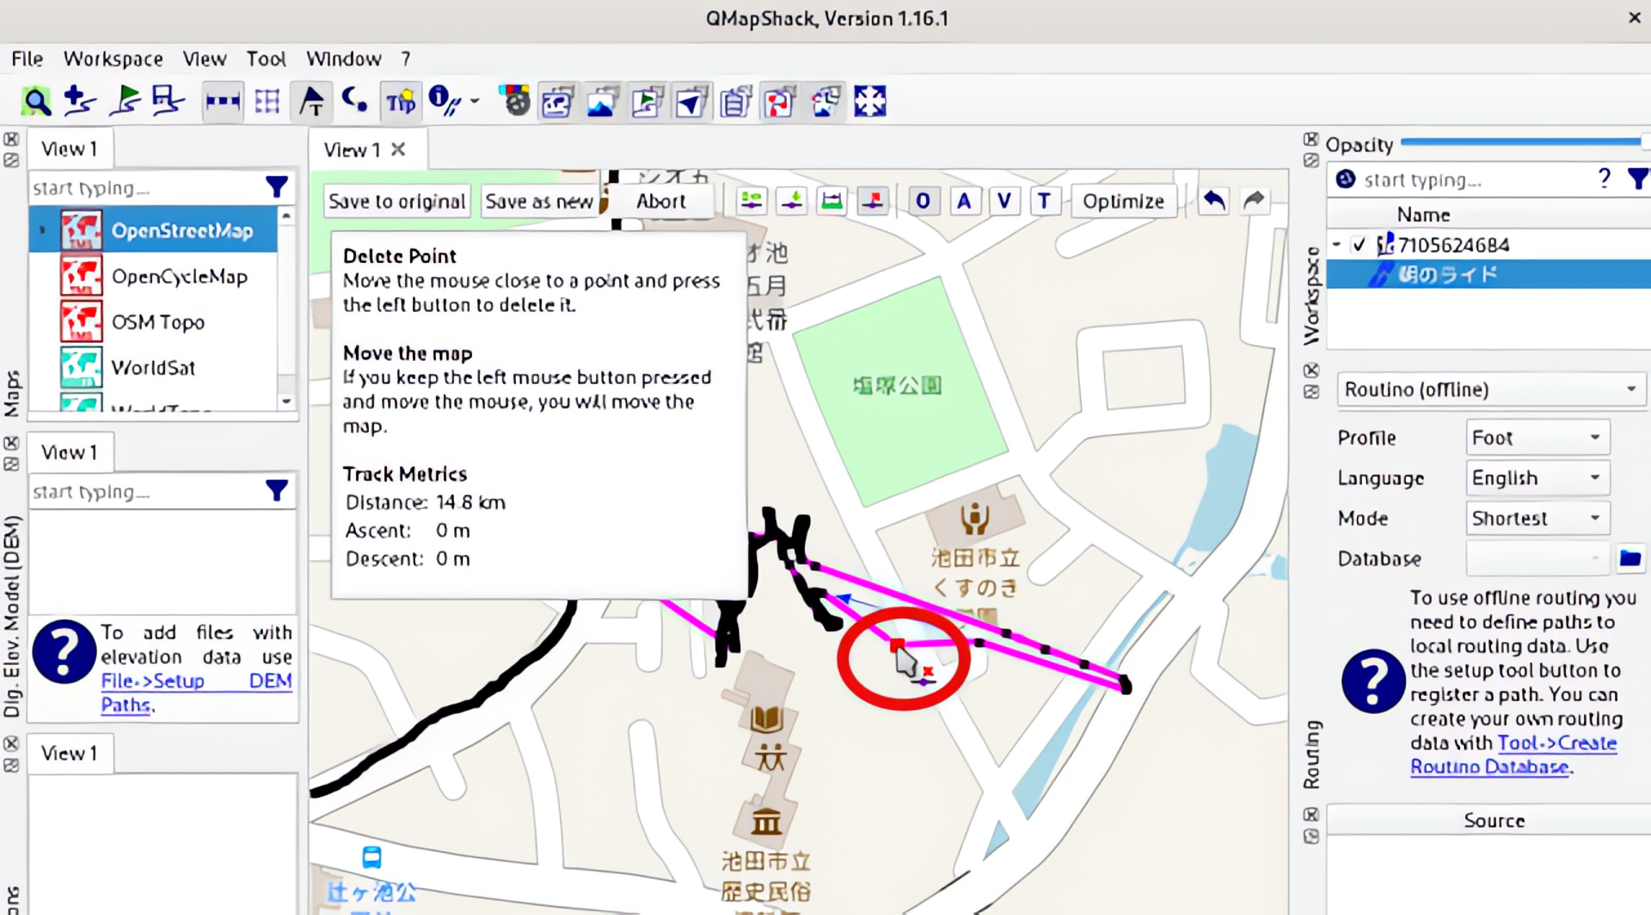Open the coloured gear setup icon in the toolbar

click(515, 101)
